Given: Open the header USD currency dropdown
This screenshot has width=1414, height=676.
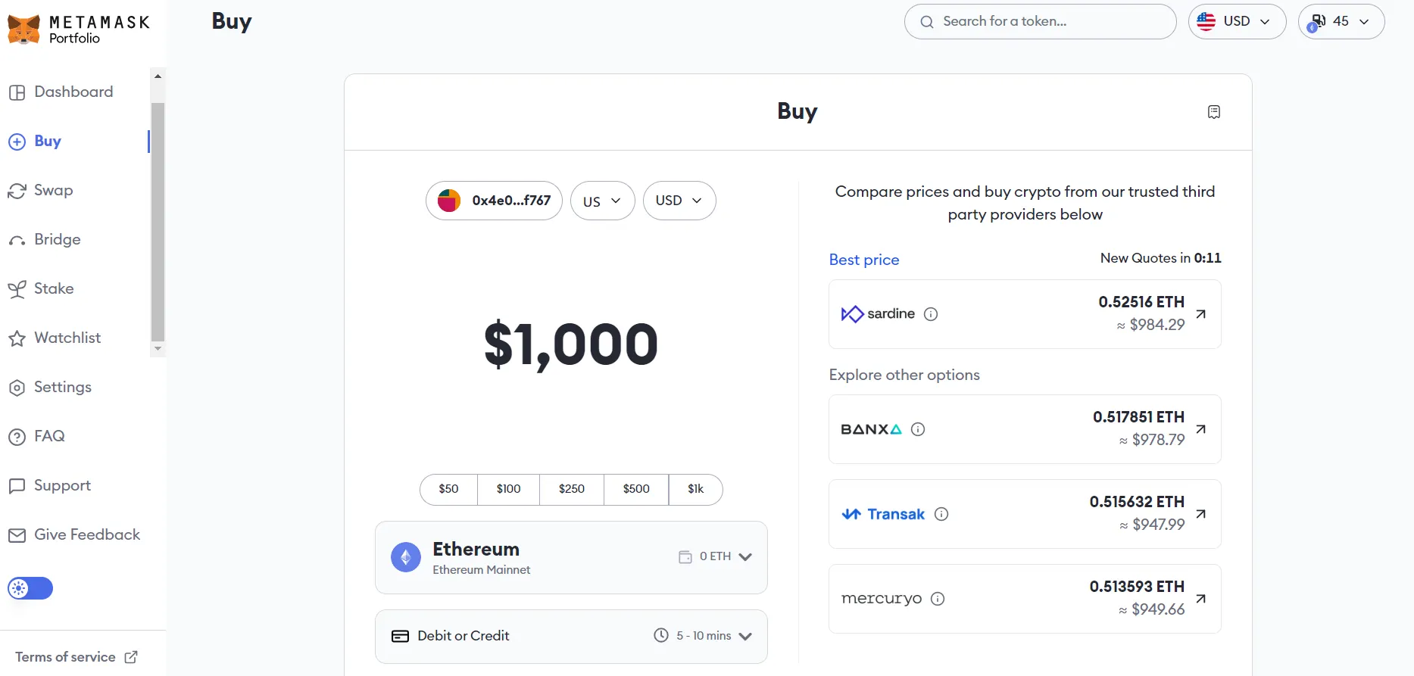Looking at the screenshot, I should 1237,21.
